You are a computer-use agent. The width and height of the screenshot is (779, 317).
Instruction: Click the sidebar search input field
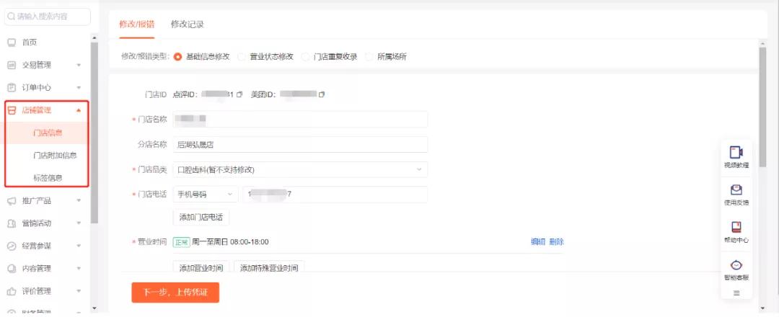[x=47, y=17]
